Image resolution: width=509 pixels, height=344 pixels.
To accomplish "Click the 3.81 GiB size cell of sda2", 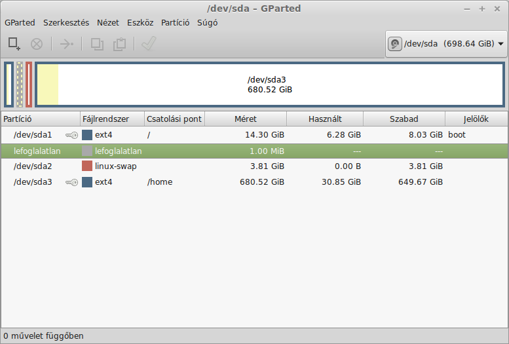I will (267, 166).
